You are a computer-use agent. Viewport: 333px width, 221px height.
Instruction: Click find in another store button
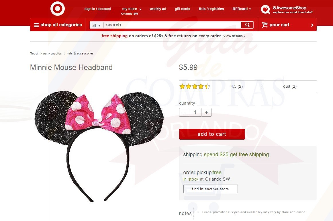pyautogui.click(x=210, y=189)
